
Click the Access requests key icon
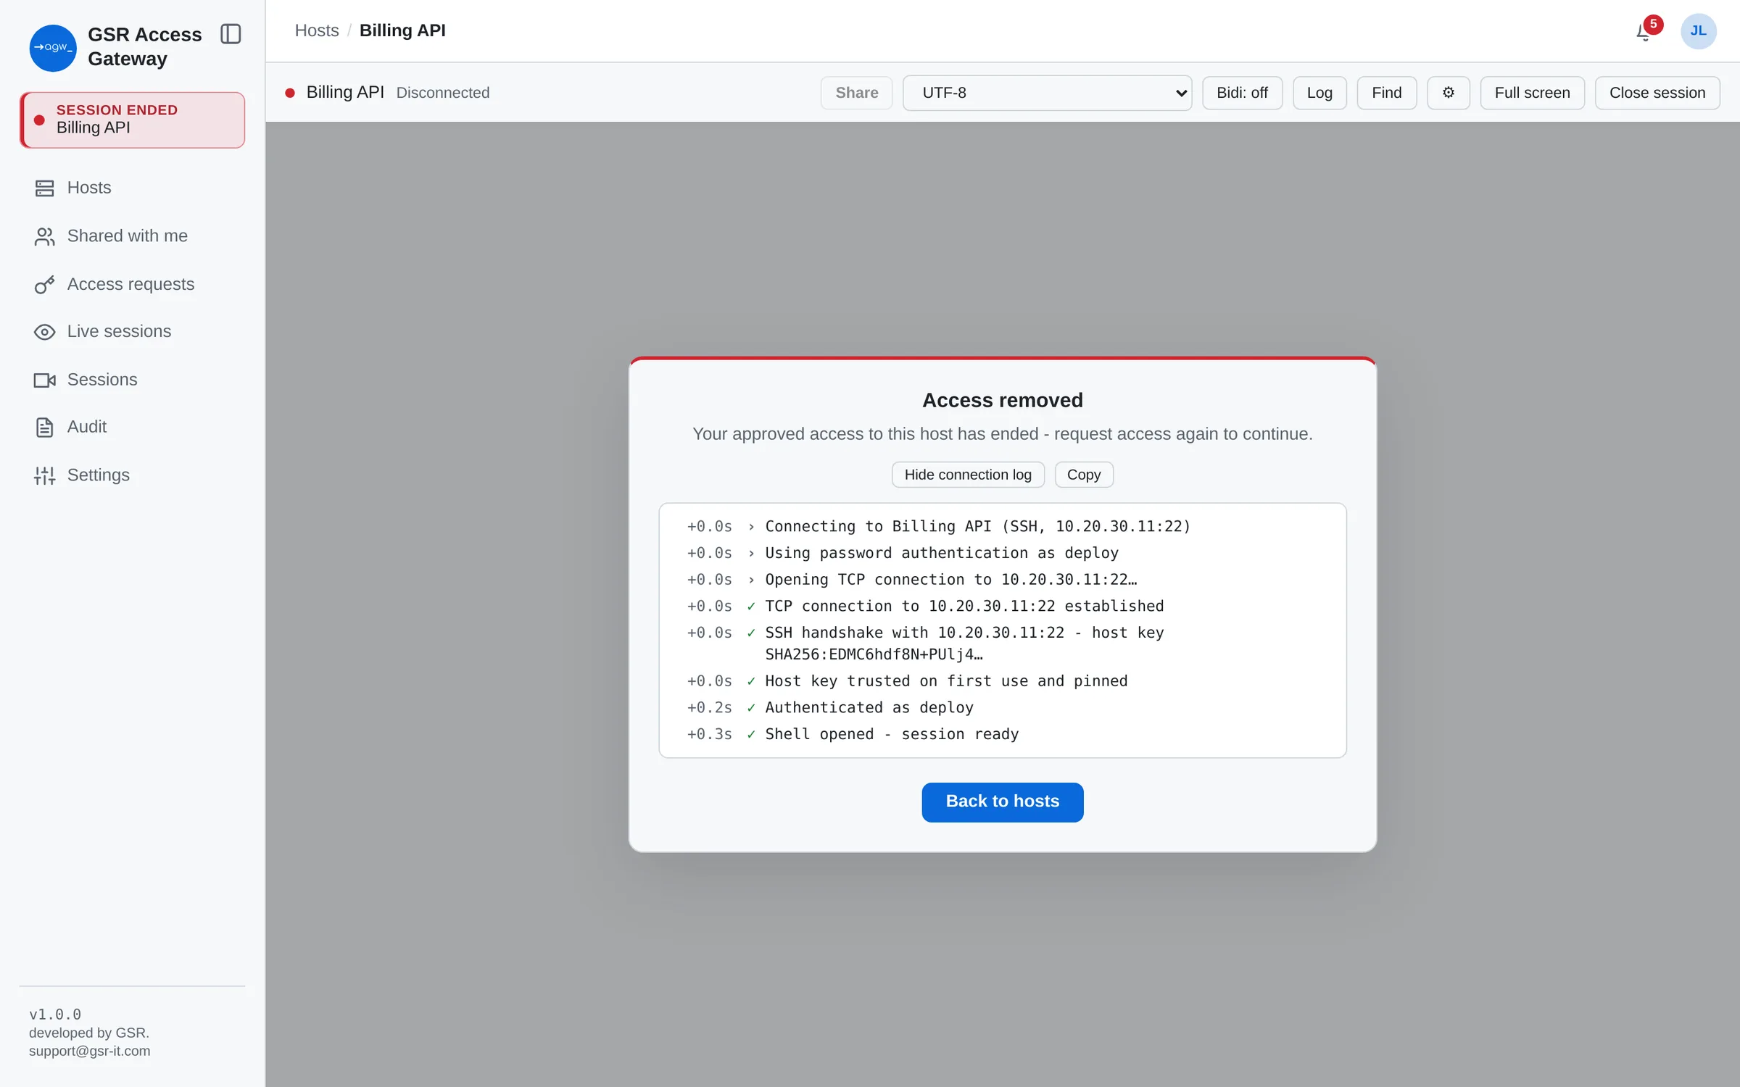click(x=44, y=285)
